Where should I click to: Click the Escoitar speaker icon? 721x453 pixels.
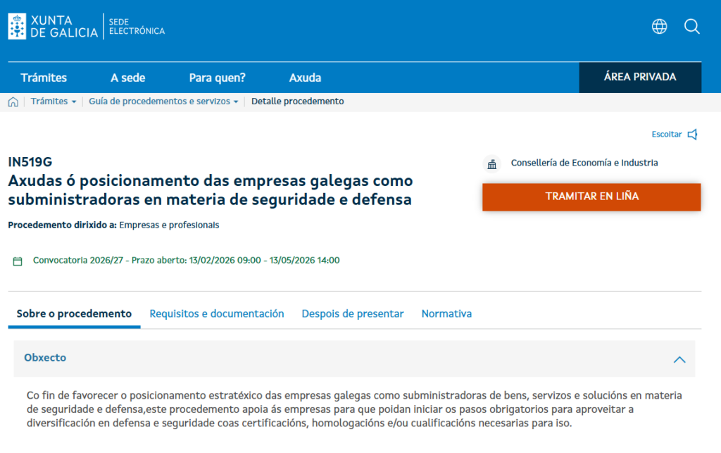[693, 134]
